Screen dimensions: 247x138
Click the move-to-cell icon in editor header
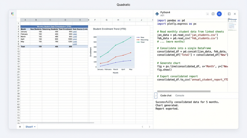[x=207, y=14]
